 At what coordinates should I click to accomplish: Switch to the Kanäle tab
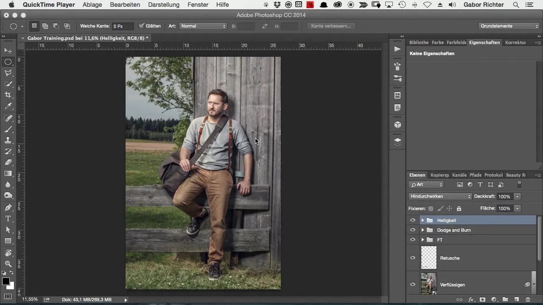click(459, 175)
